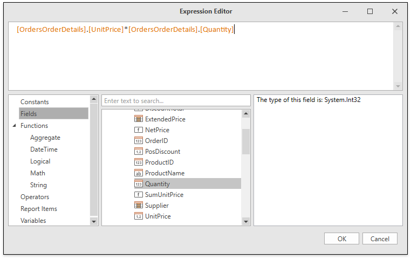
Task: Click the decimal icon next to UnitPrice
Action: click(138, 216)
